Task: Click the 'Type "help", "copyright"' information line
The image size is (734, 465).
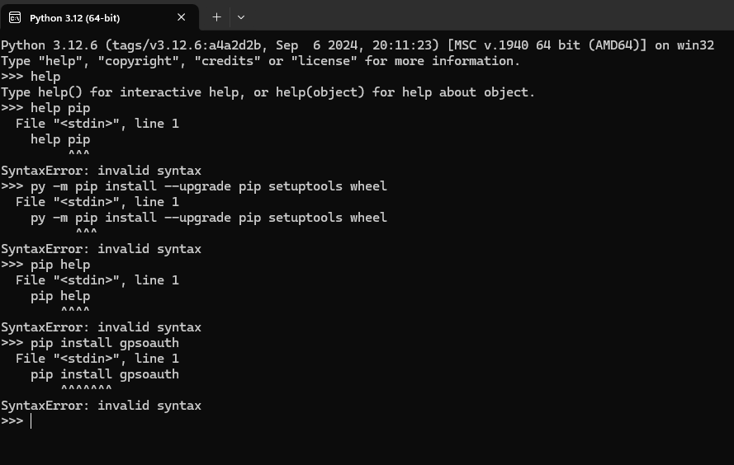Action: 260,61
